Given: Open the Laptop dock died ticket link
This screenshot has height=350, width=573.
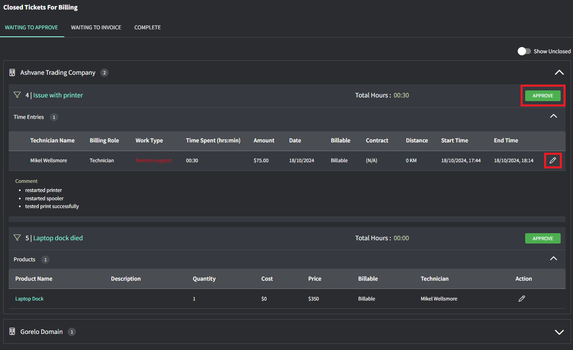Looking at the screenshot, I should [x=58, y=238].
